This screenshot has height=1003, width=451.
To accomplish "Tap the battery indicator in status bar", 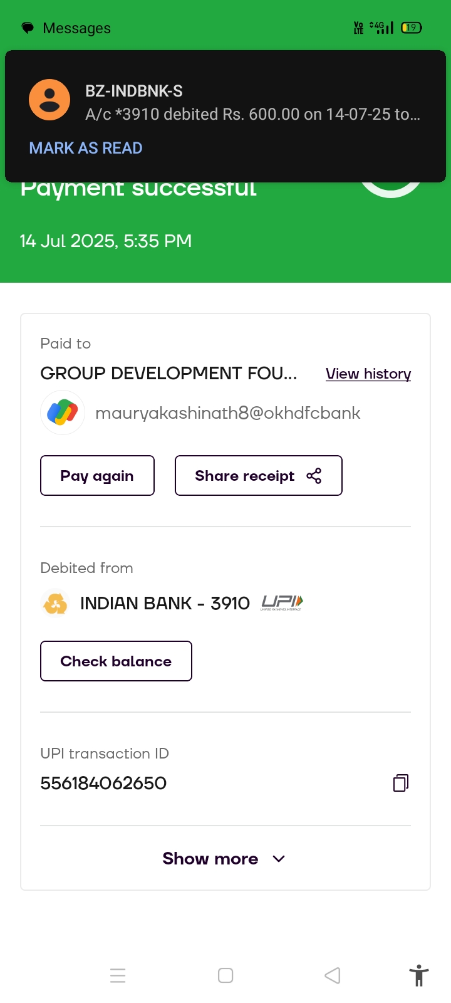I will tap(412, 28).
